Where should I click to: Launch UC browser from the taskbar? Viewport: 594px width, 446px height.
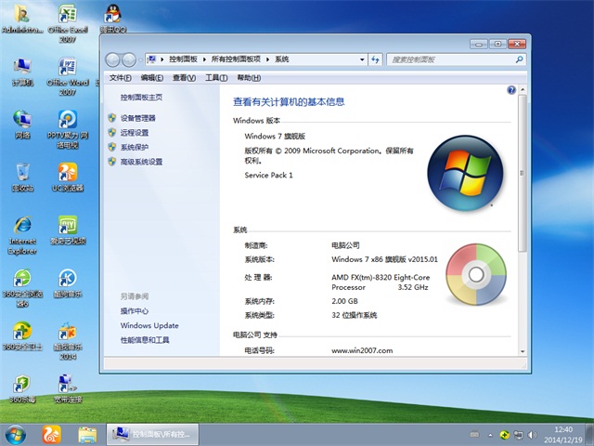(x=52, y=434)
